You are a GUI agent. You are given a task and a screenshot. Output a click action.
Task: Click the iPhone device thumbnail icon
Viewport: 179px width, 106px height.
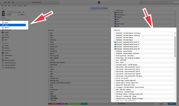point(3,13)
